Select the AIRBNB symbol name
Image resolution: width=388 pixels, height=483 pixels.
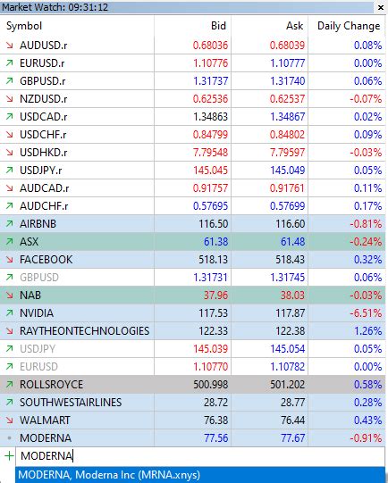click(38, 223)
